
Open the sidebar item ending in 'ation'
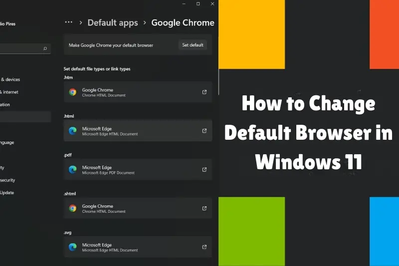[x=5, y=105]
